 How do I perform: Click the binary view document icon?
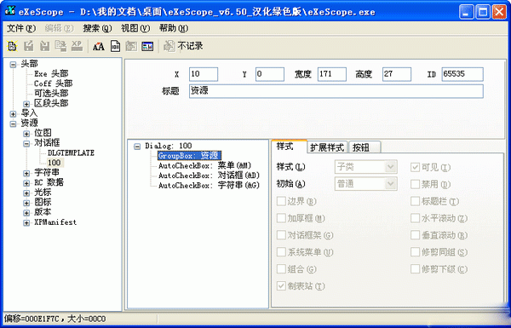115,46
